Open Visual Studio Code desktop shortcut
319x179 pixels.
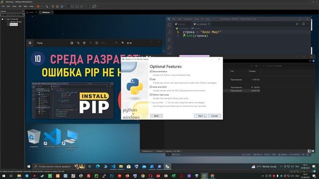click(52, 138)
